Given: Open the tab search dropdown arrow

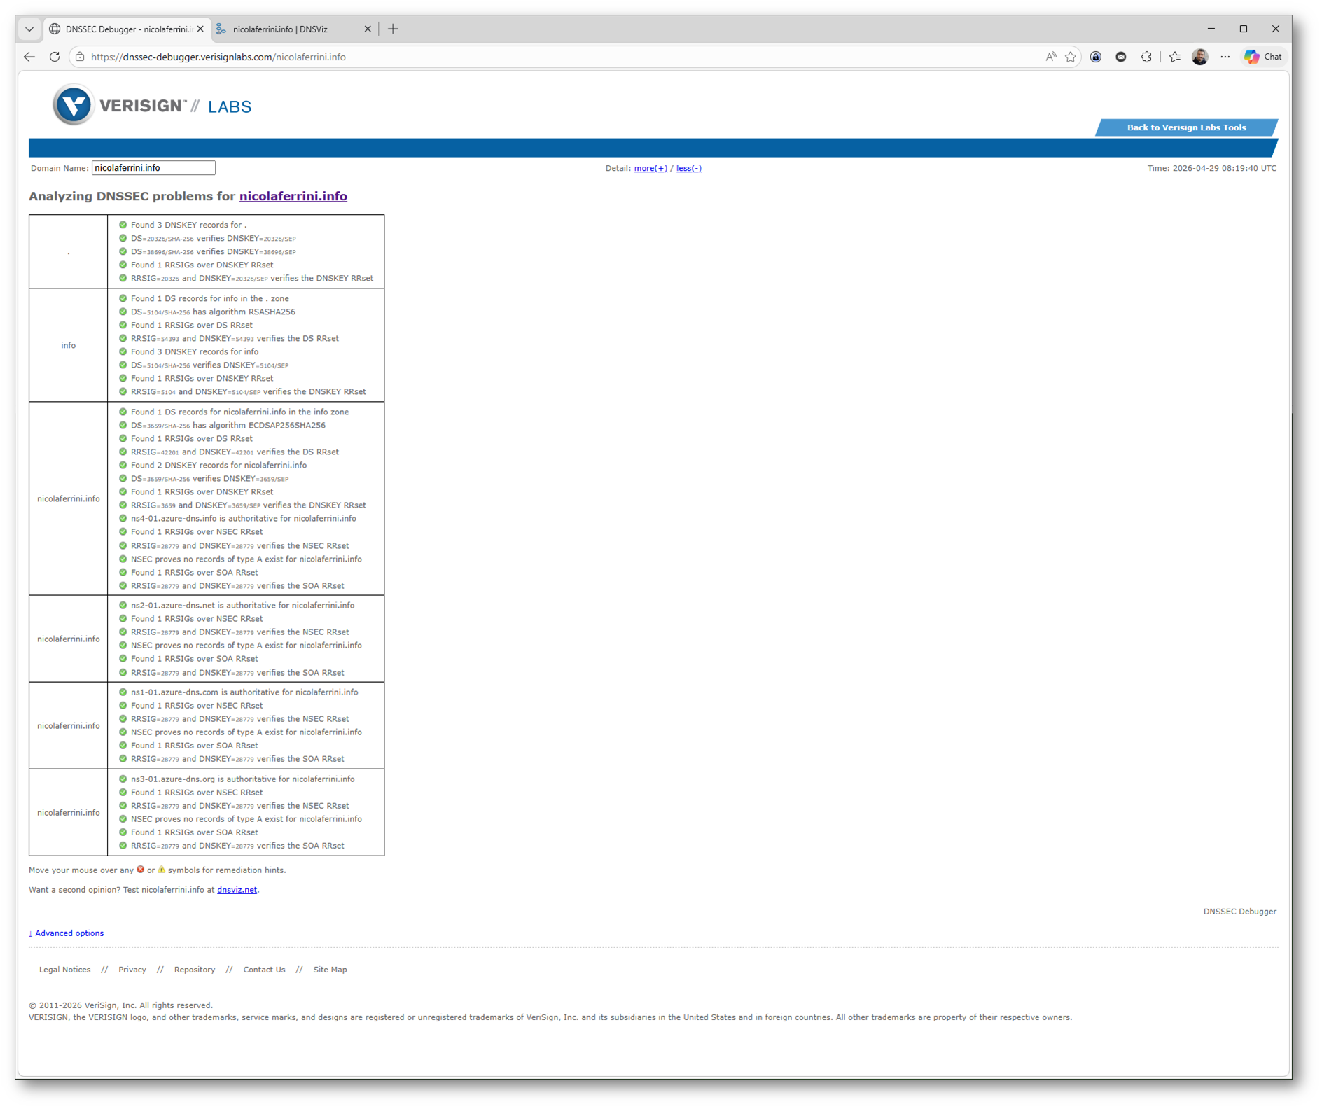Looking at the screenshot, I should [x=29, y=29].
